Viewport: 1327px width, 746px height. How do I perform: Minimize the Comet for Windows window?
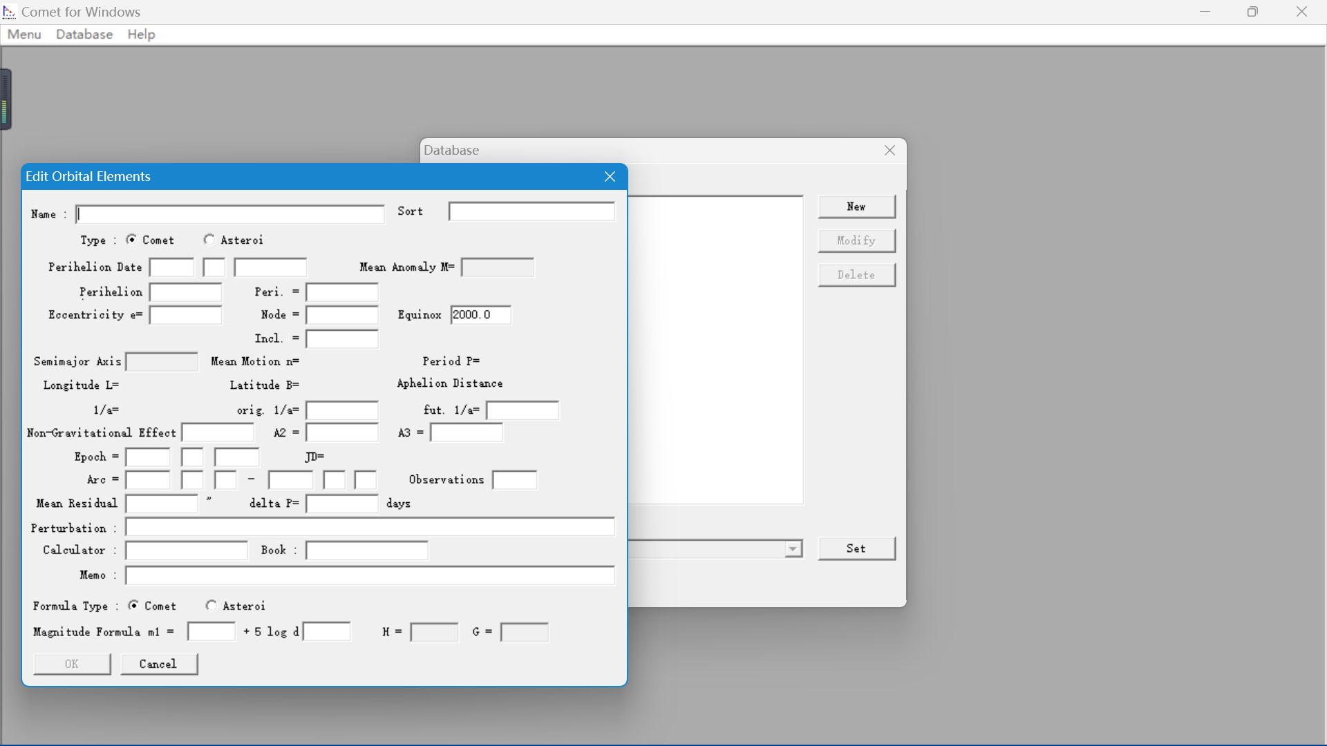click(x=1205, y=12)
